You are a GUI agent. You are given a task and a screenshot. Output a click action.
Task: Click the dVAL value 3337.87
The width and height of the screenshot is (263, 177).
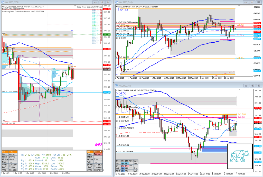pos(98,170)
